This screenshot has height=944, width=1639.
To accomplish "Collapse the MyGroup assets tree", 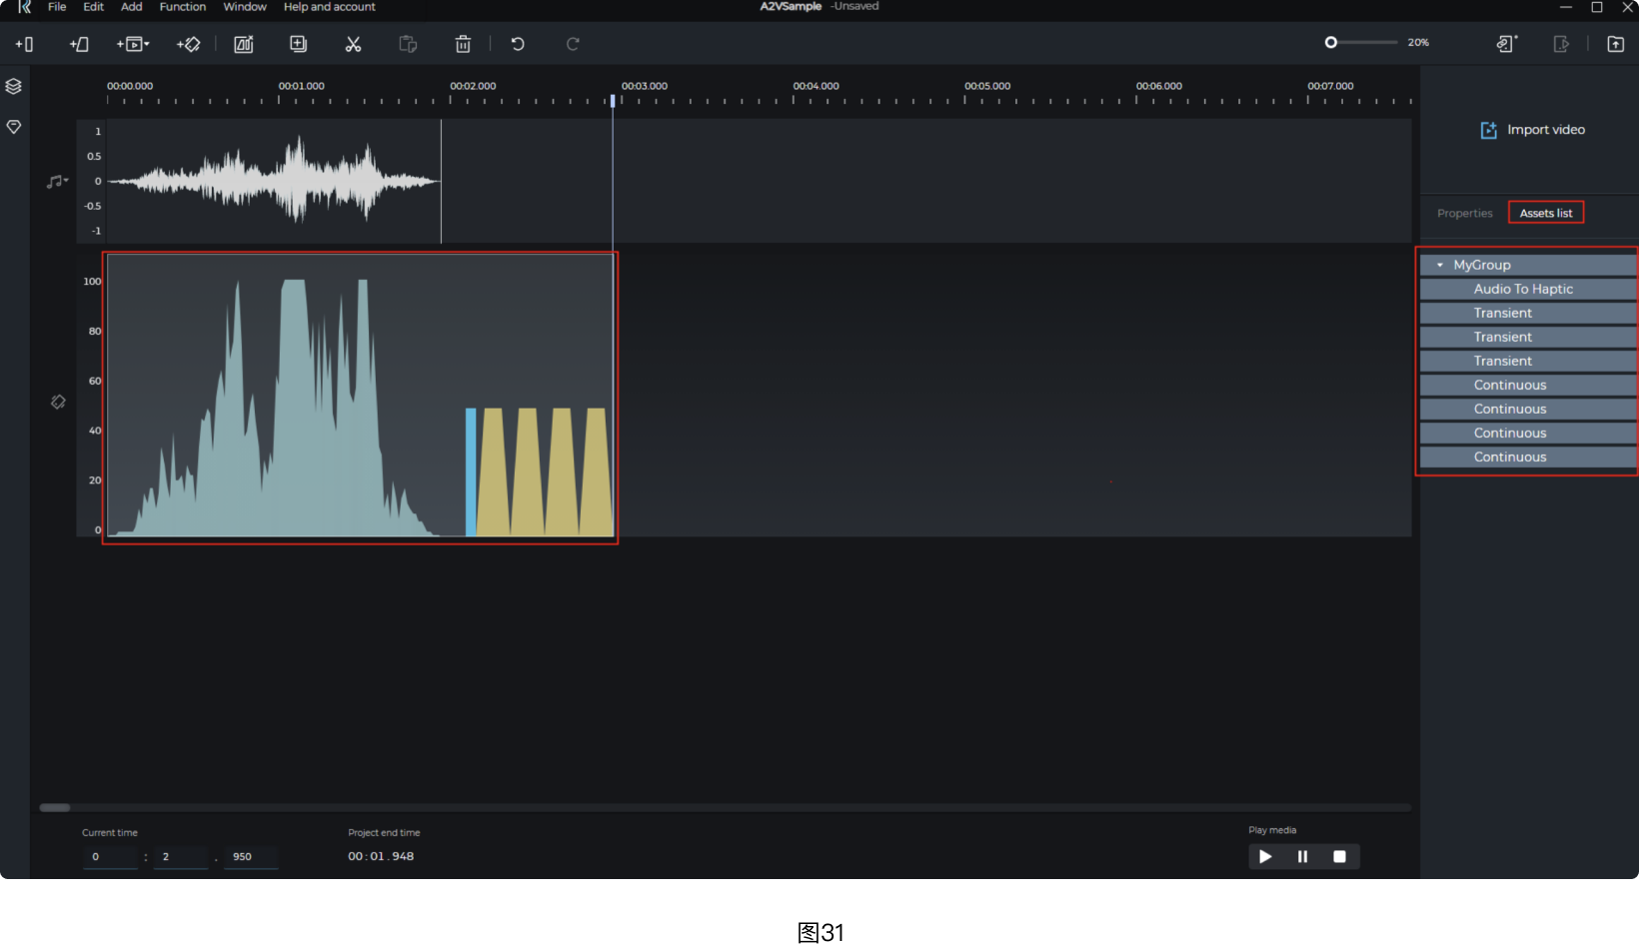I will pyautogui.click(x=1440, y=265).
